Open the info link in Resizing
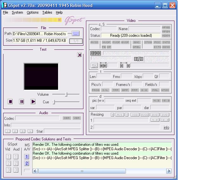 pyautogui.click(x=166, y=127)
